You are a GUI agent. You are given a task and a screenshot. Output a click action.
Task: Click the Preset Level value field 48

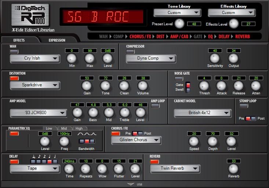tap(194, 24)
